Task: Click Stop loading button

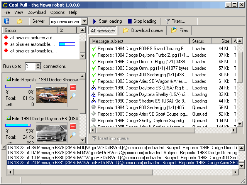Action: [x=142, y=21]
